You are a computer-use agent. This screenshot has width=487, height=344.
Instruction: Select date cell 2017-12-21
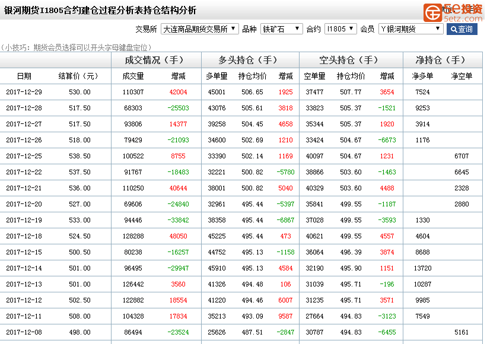point(24,188)
